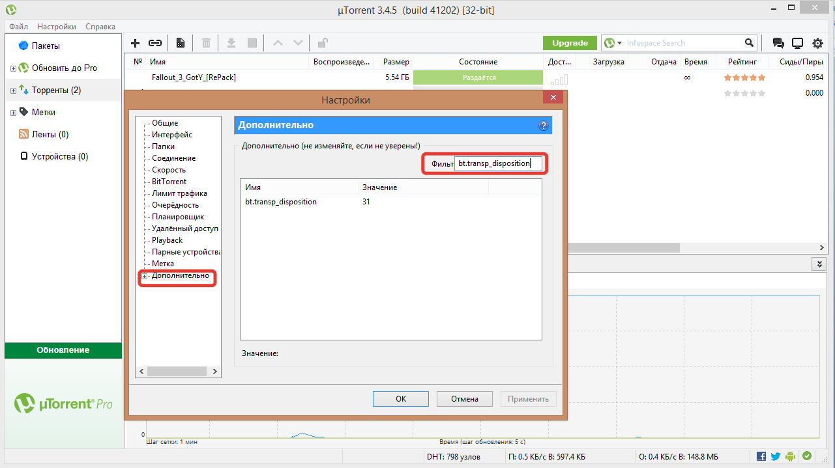Click the Move Down Queue arrow
The height and width of the screenshot is (468, 835).
coord(298,43)
